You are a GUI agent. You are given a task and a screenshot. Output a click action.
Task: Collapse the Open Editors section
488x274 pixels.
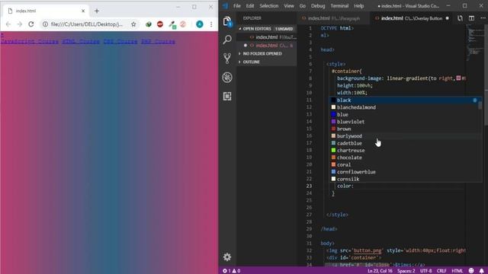(267, 29)
